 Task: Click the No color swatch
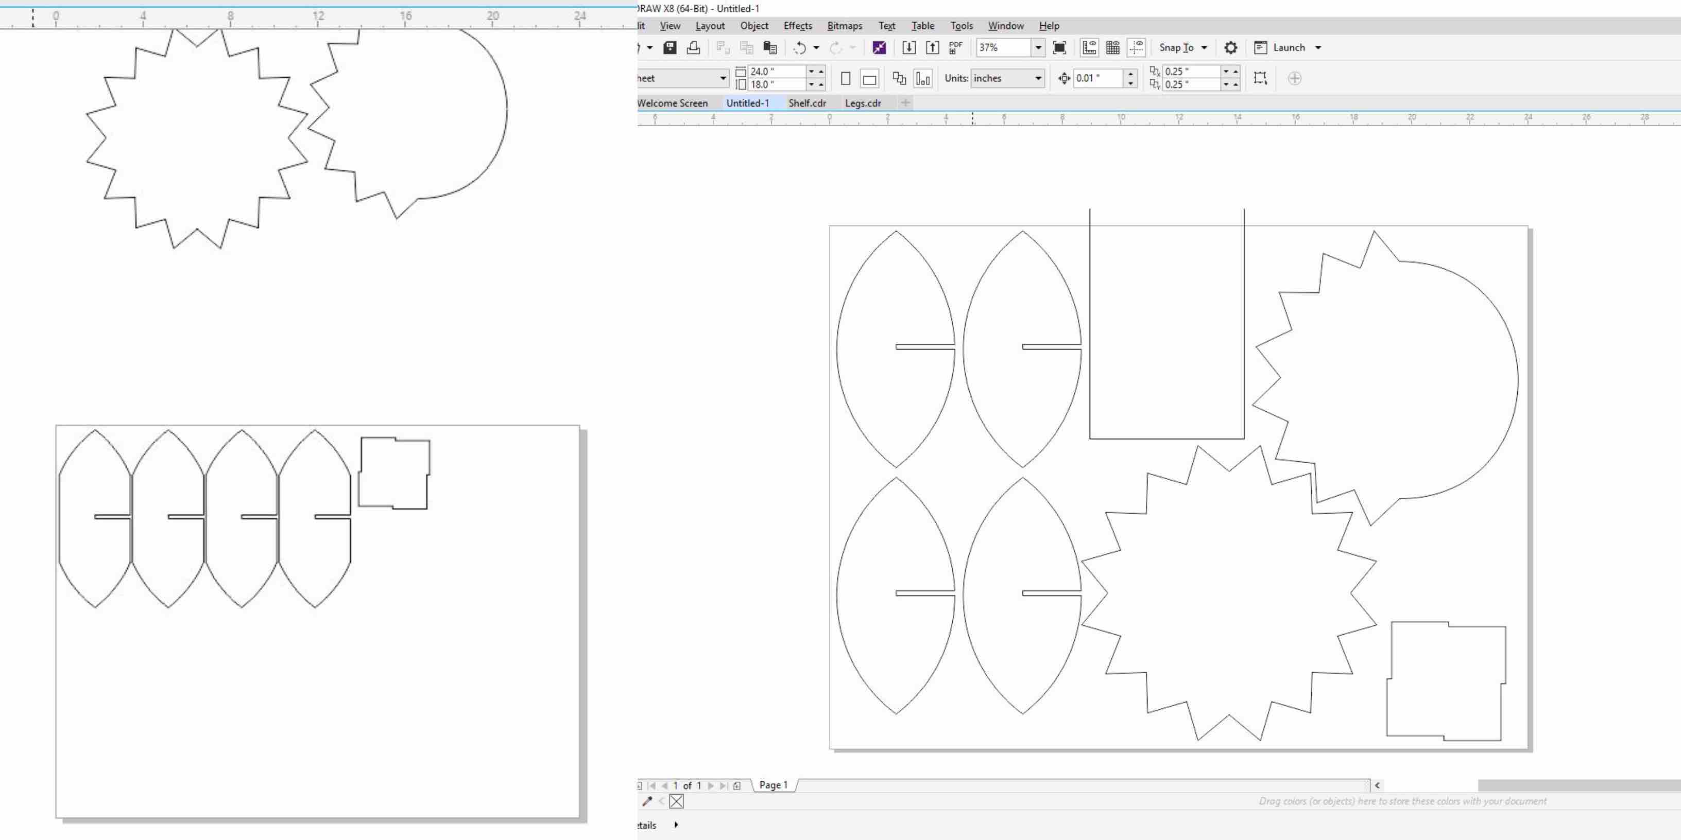[x=677, y=801]
